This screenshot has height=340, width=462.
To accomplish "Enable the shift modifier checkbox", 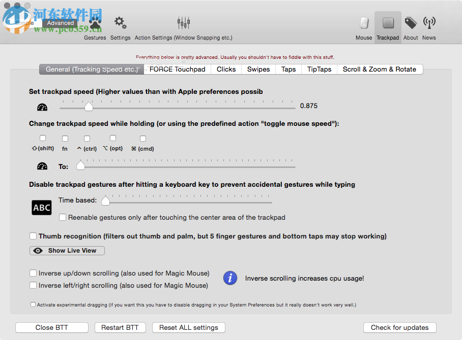I will [42, 138].
